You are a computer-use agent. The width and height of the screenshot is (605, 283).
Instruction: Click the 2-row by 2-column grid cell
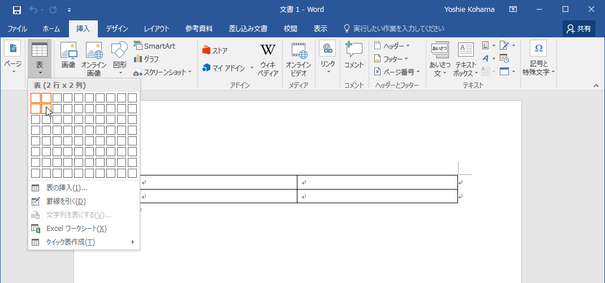[46, 109]
